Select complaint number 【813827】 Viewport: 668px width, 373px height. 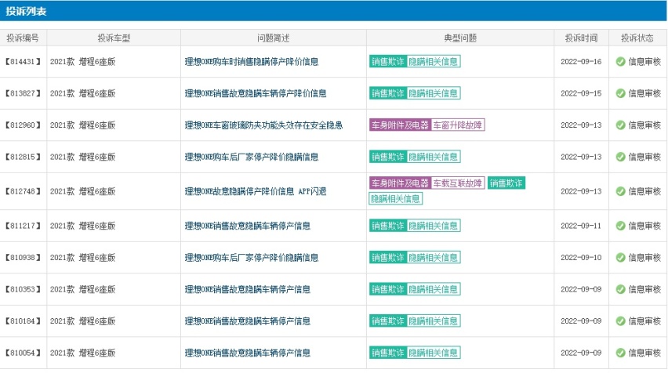pyautogui.click(x=23, y=93)
